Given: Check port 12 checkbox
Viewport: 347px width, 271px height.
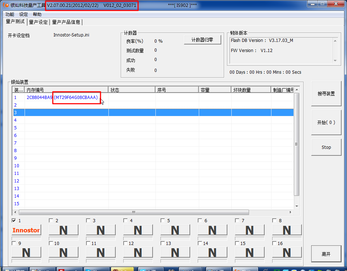Looking at the screenshot, I should point(125,243).
